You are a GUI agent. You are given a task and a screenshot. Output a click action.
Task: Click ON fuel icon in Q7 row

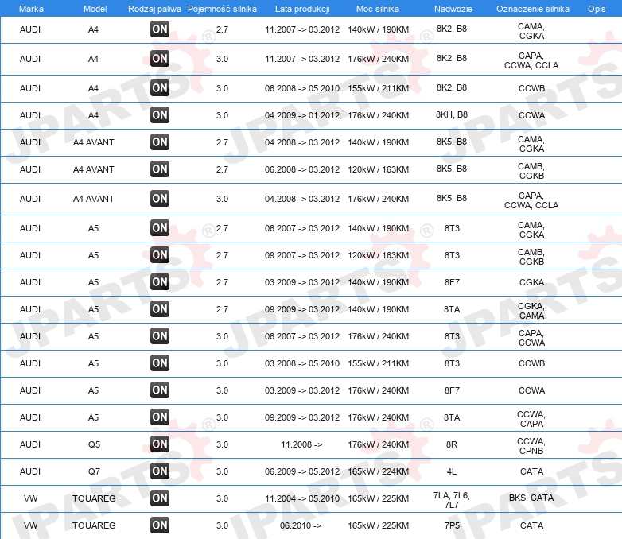tap(160, 471)
